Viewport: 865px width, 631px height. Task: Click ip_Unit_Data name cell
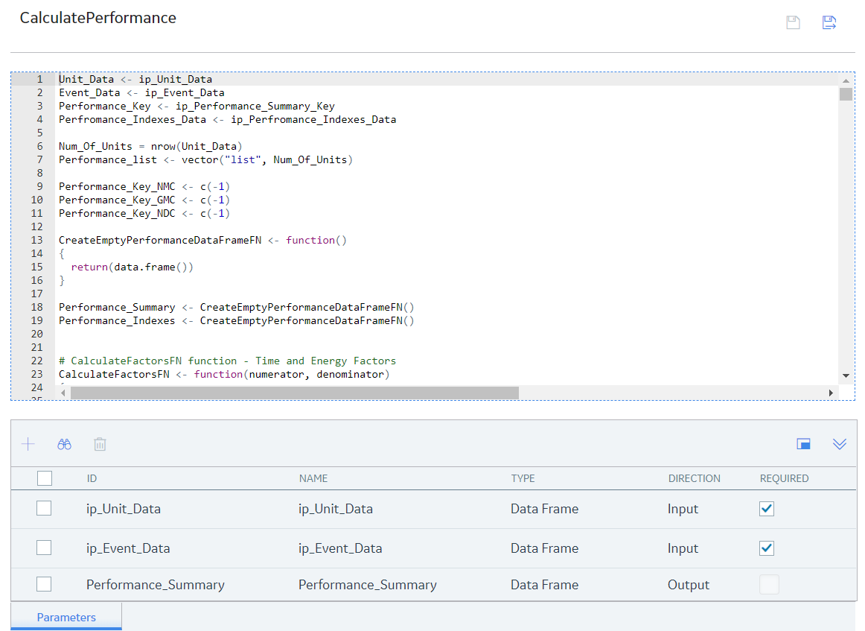pyautogui.click(x=336, y=508)
